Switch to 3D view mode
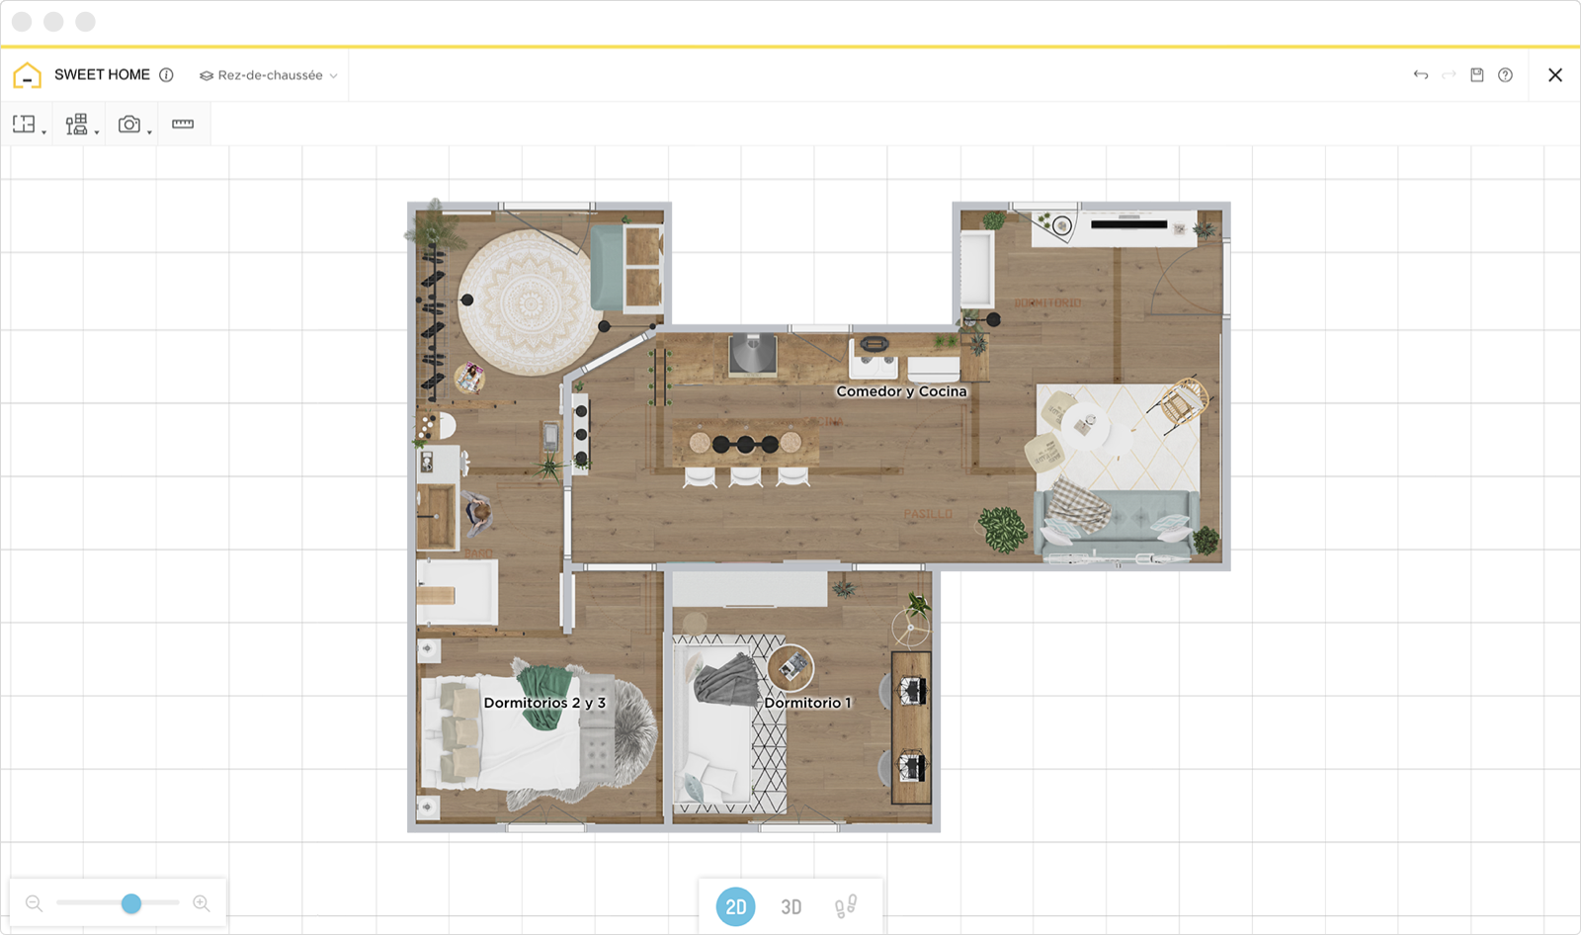1581x935 pixels. click(791, 906)
